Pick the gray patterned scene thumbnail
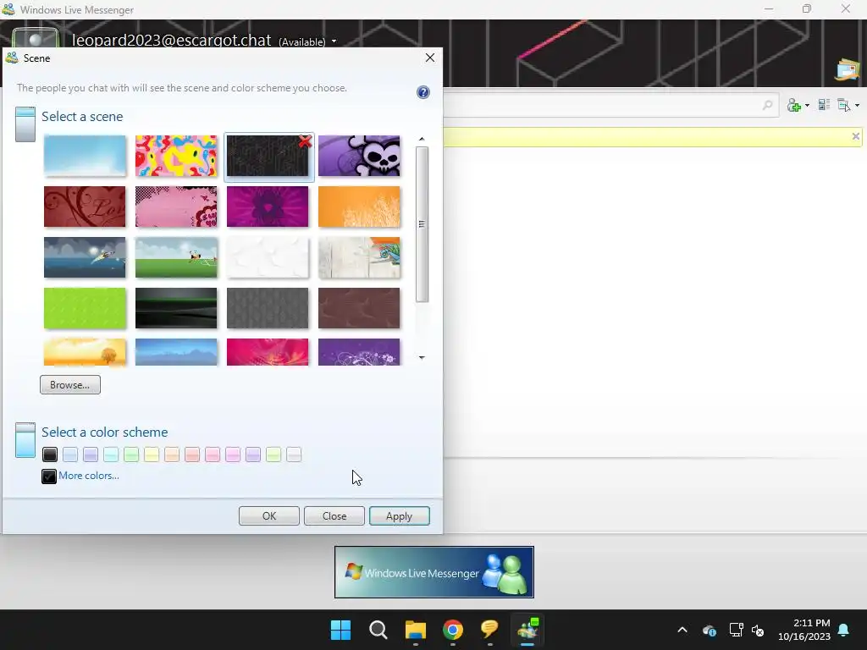The image size is (867, 650). point(268,308)
